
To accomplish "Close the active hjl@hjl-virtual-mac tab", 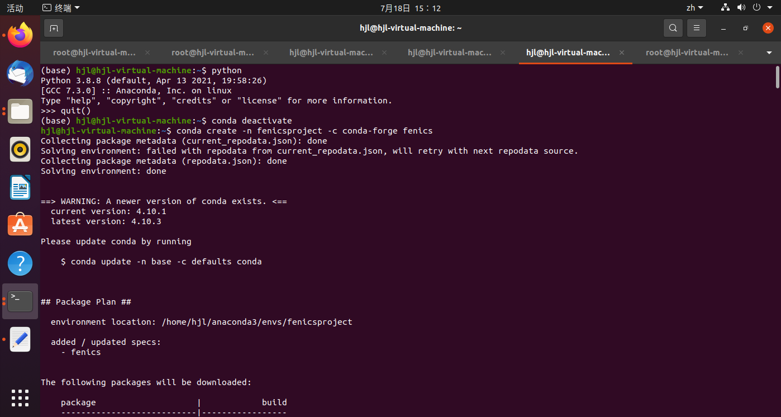I will coord(621,52).
